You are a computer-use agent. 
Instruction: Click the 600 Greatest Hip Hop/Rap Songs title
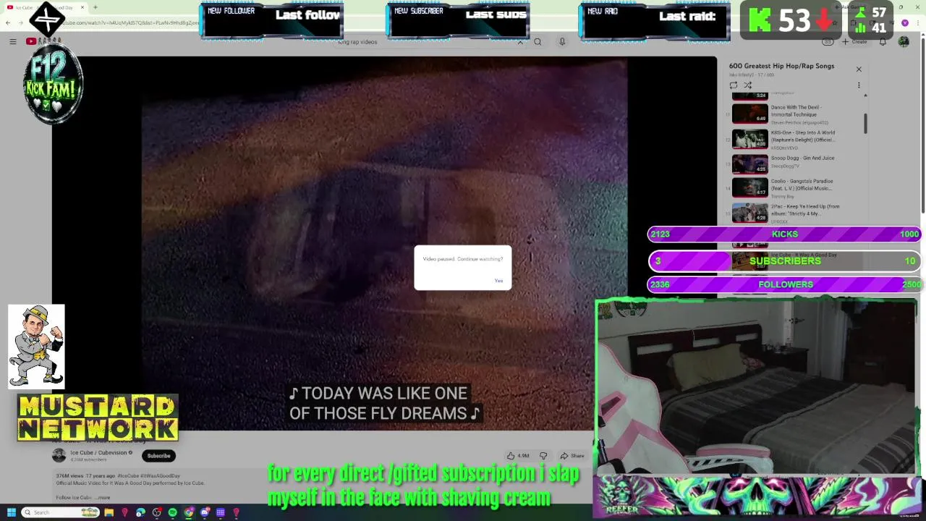[x=781, y=66]
